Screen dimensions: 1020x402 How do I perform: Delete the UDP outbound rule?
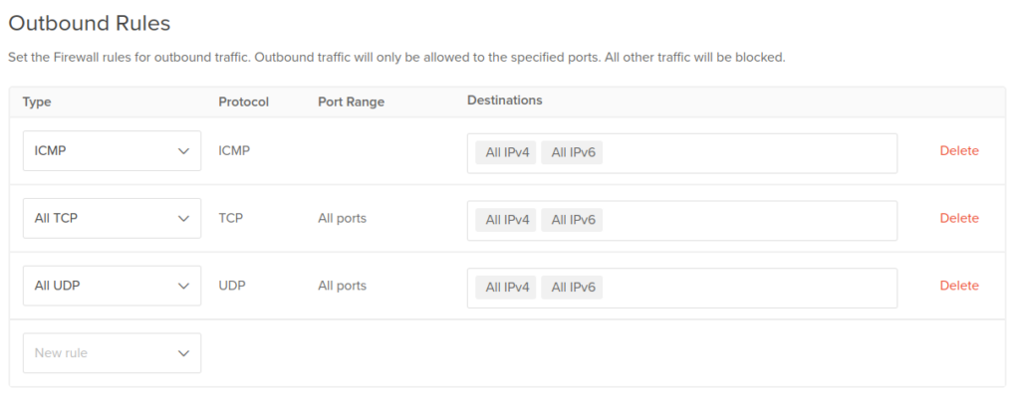tap(959, 286)
